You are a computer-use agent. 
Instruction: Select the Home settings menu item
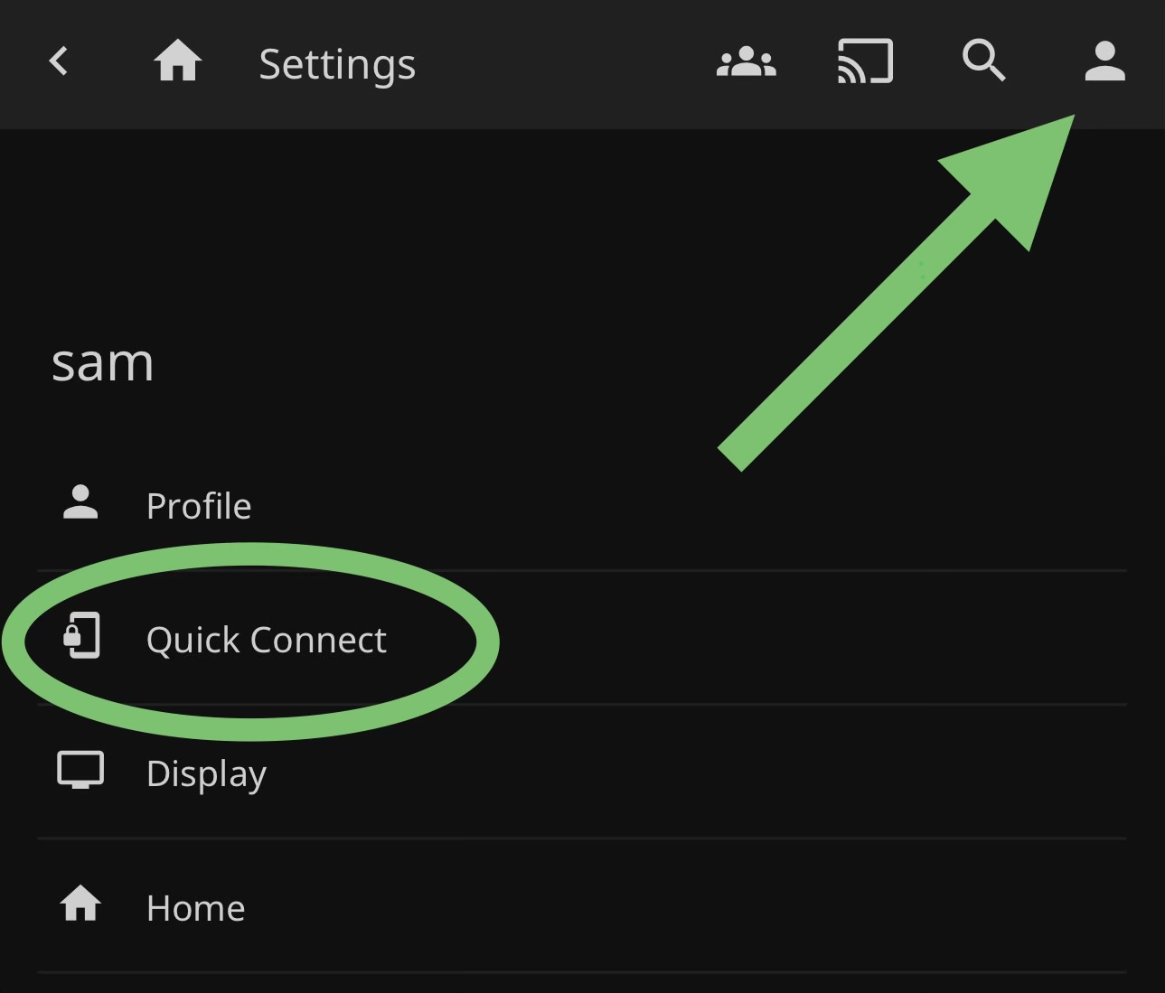coord(195,908)
